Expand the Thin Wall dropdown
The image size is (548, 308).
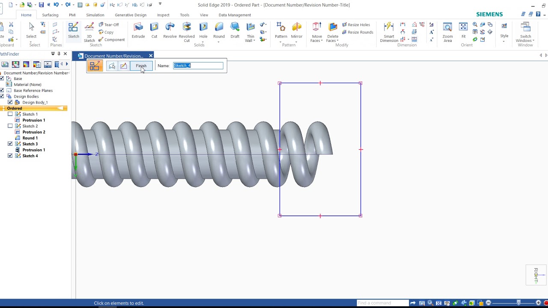point(254,41)
